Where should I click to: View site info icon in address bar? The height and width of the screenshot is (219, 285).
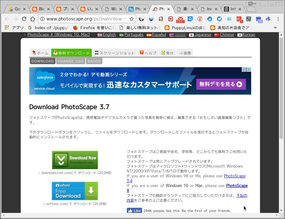pyautogui.click(x=42, y=19)
